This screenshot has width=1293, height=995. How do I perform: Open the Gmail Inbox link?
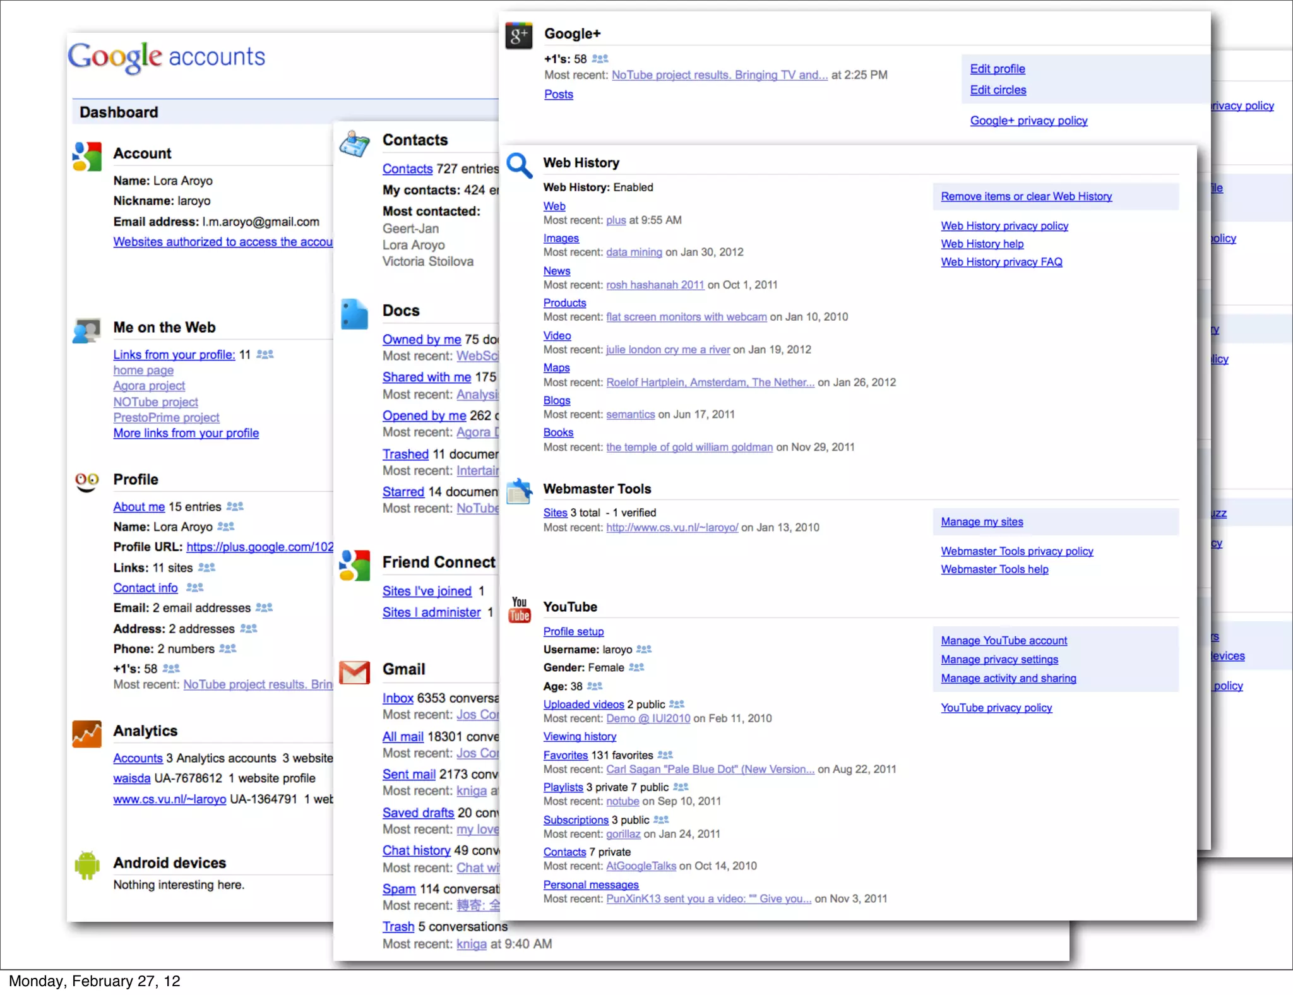click(x=398, y=698)
